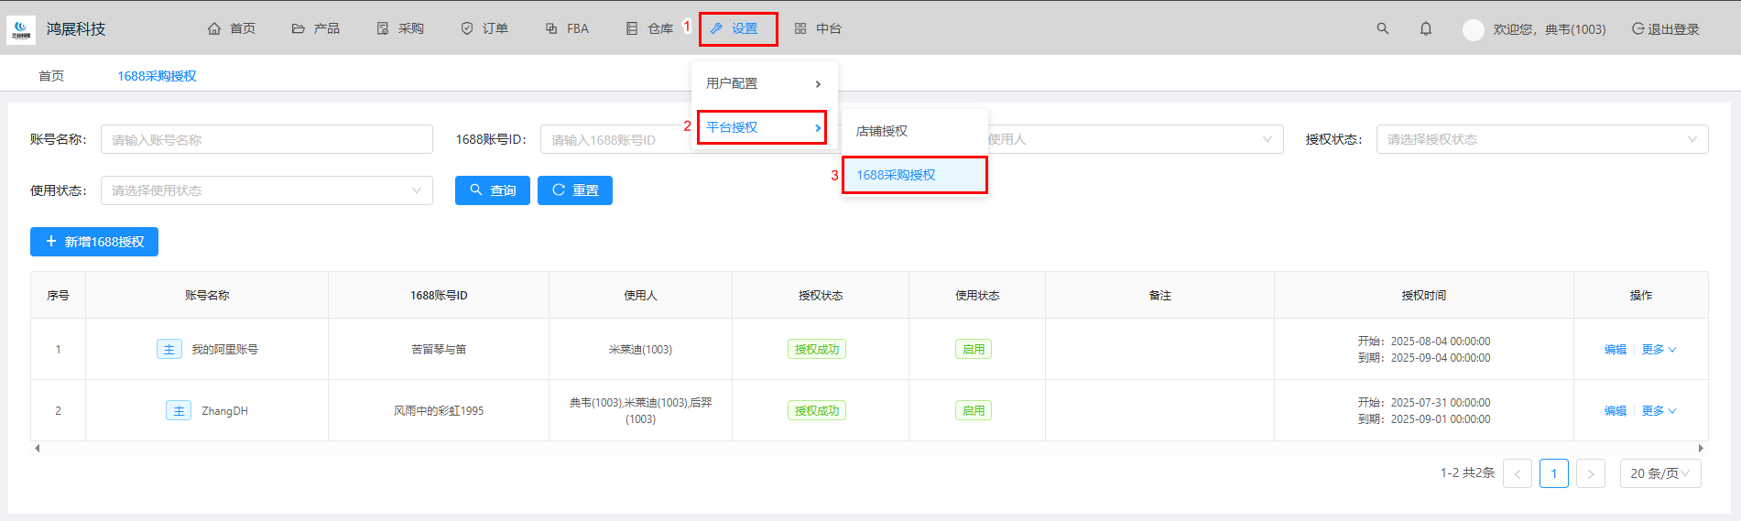
Task: Click the 查询 search button
Action: (x=493, y=190)
